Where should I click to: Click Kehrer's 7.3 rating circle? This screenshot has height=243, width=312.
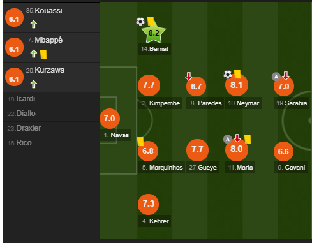click(149, 204)
